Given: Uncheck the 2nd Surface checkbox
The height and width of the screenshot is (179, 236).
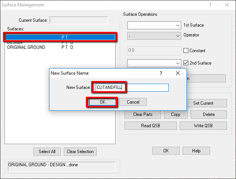Looking at the screenshot, I should pyautogui.click(x=186, y=63).
